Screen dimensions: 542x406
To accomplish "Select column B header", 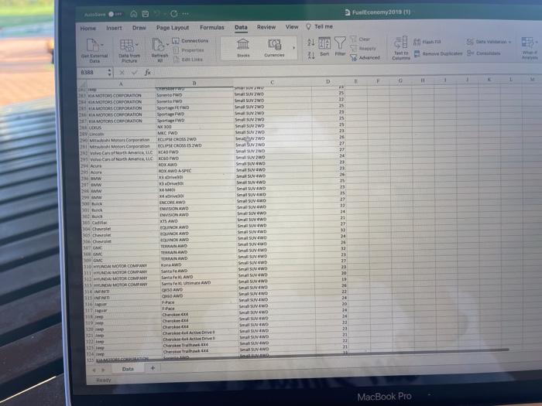I will (x=194, y=84).
